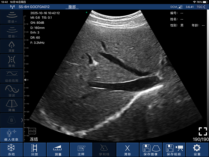Save a video clip with 保存视频
209x157 pixels.
pyautogui.click(x=174, y=150)
